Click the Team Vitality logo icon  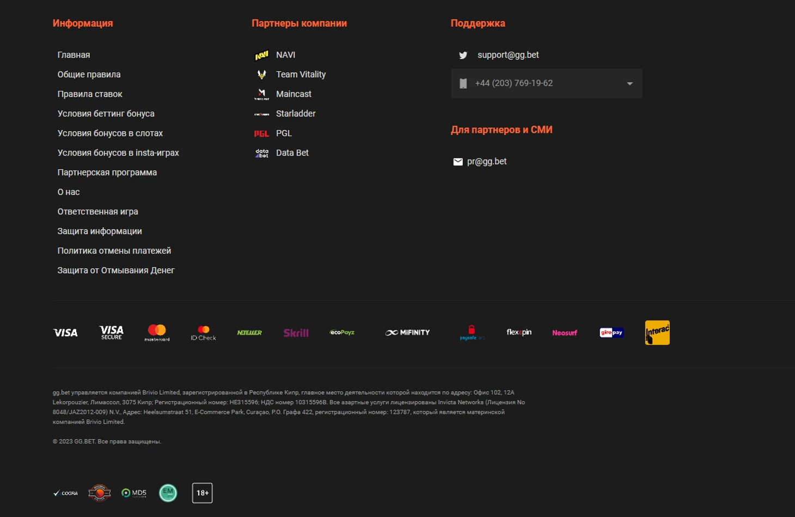(262, 75)
